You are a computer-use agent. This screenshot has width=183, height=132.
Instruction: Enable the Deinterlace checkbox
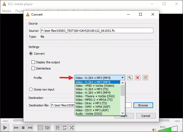33,68
